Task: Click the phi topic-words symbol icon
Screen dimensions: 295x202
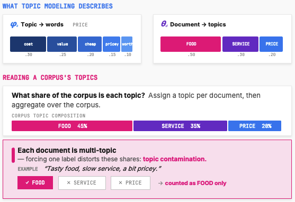Action: [x=14, y=25]
